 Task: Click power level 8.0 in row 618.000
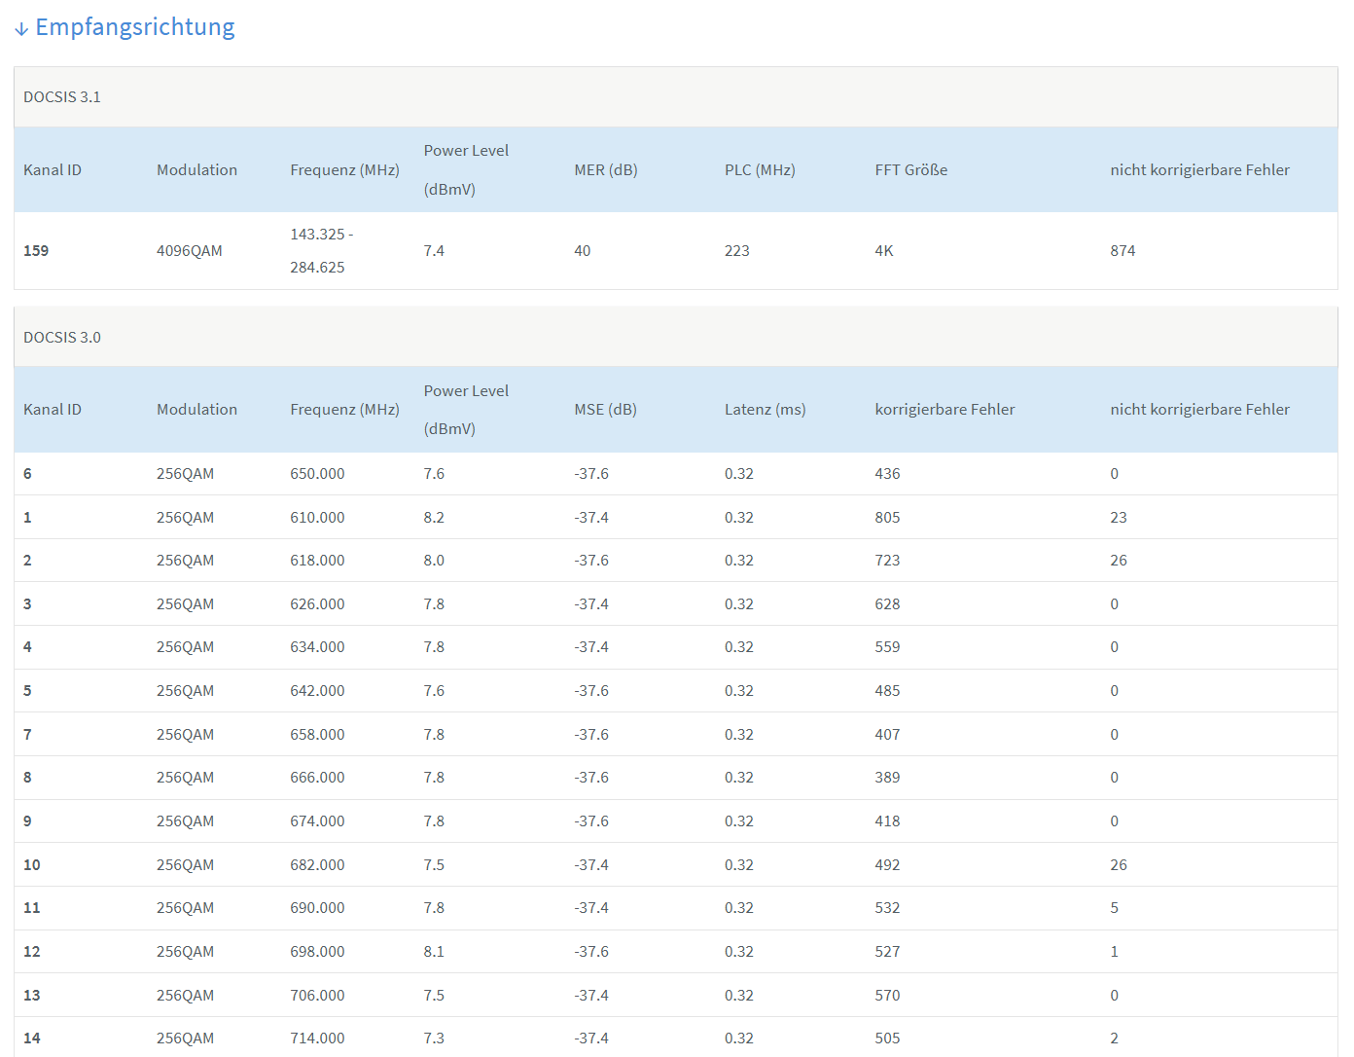434,561
